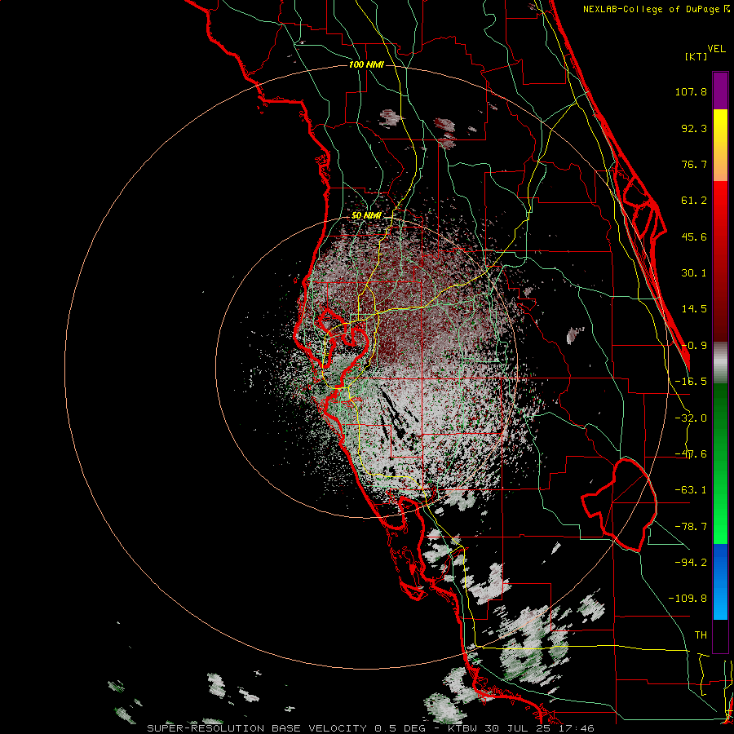Click the -94.2 legend value
The image size is (734, 734).
coord(691,562)
